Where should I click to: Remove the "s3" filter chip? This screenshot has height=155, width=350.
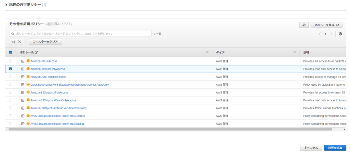click(20, 42)
